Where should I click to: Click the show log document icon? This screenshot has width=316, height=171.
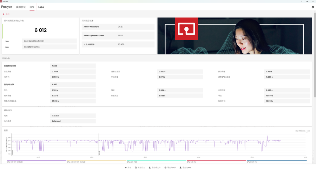[136, 168]
